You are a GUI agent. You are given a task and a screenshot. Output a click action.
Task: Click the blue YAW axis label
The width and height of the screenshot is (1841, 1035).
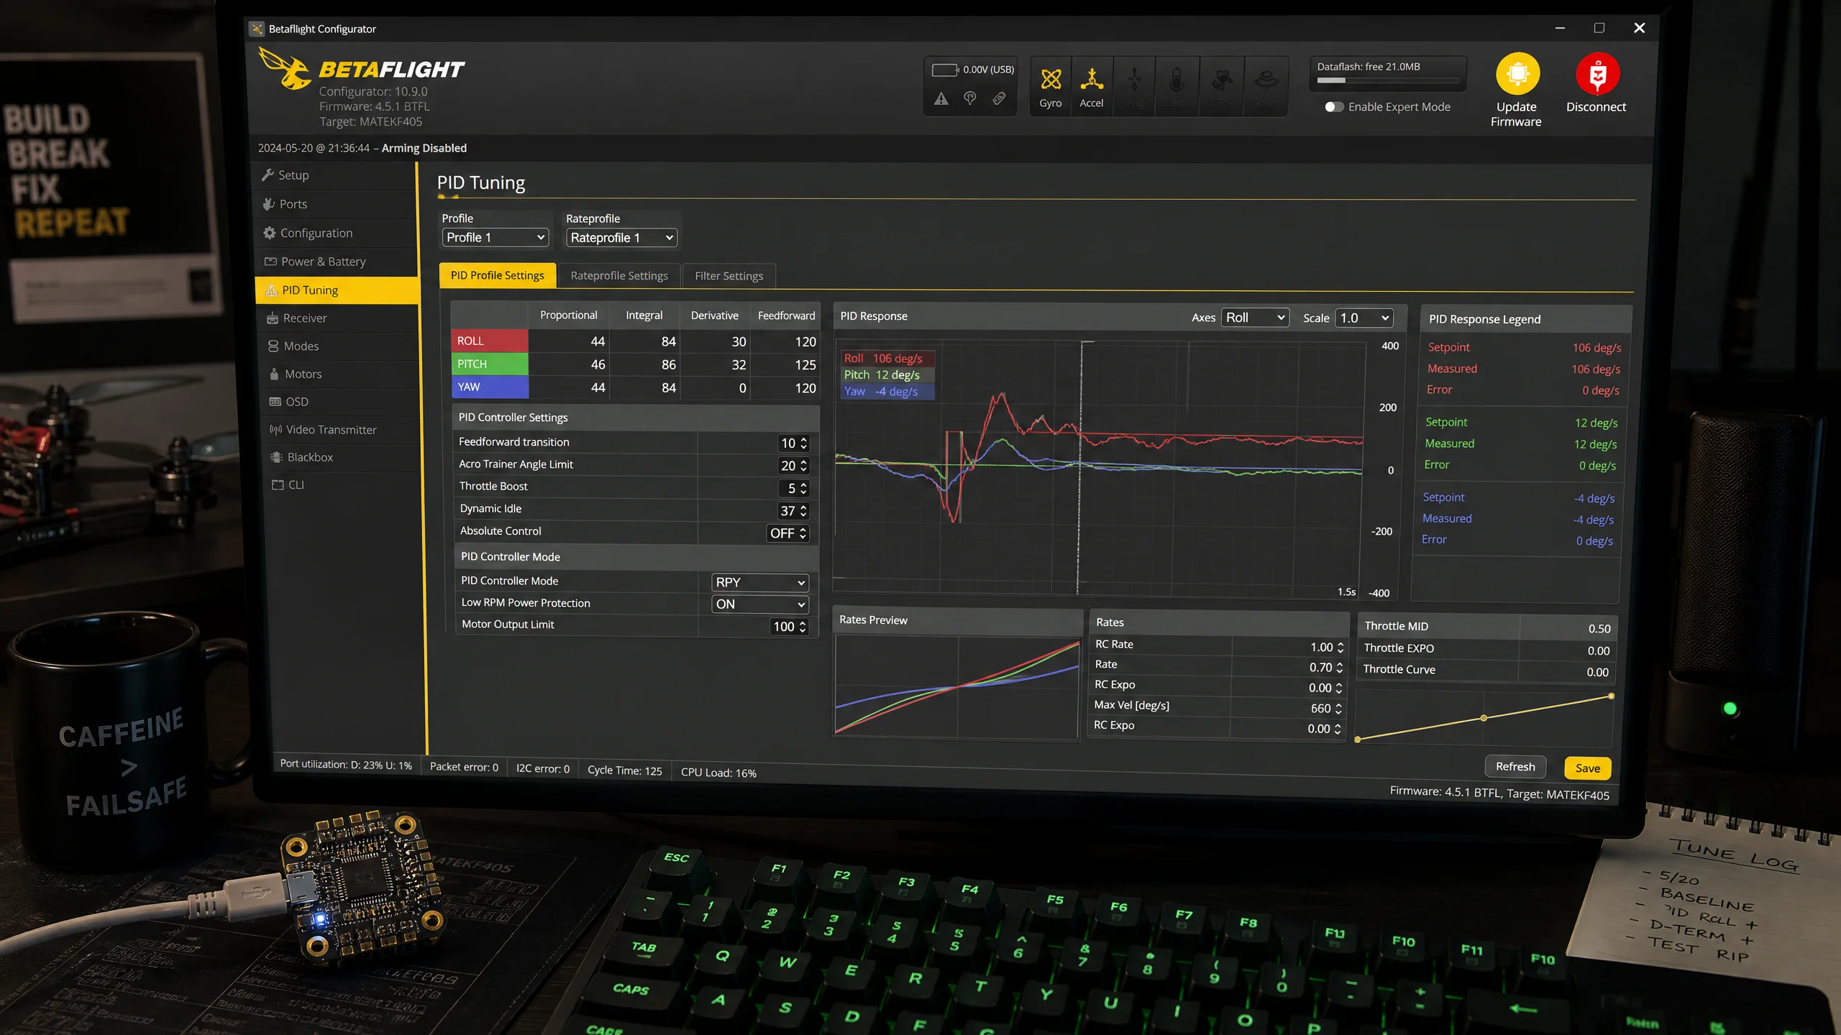click(490, 387)
